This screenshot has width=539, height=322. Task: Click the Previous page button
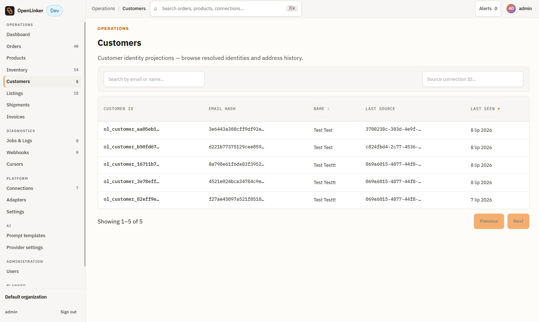click(489, 221)
